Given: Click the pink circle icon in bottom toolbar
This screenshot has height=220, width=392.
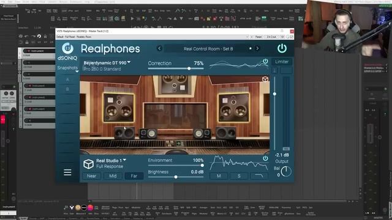Looking at the screenshot, I should click(90, 207).
